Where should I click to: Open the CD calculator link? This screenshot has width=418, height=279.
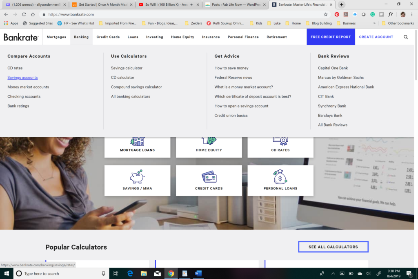click(122, 77)
